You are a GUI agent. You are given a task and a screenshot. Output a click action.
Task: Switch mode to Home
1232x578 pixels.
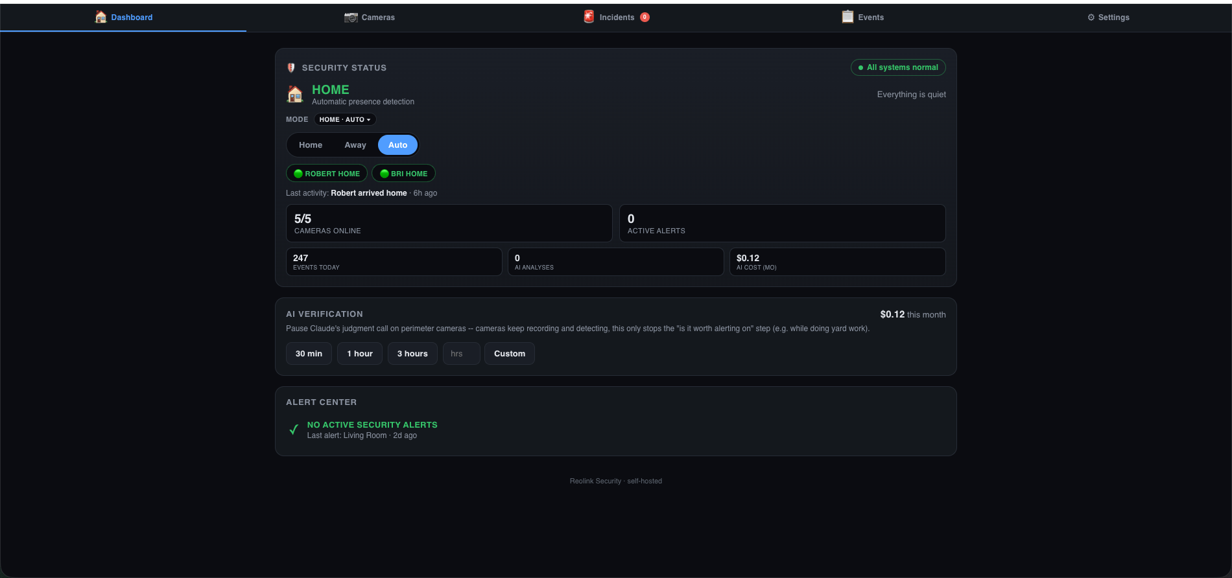tap(311, 145)
